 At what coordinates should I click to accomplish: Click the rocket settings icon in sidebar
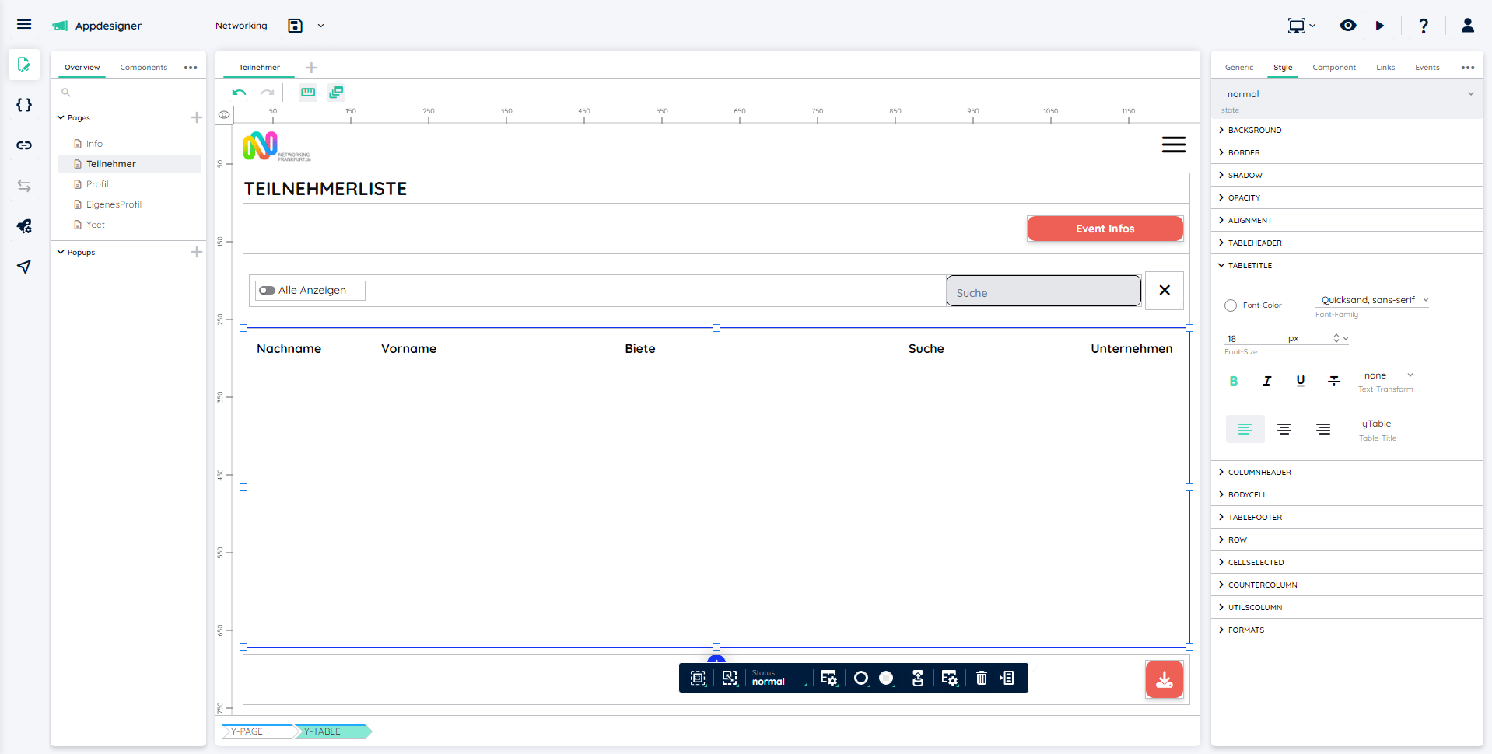point(24,226)
